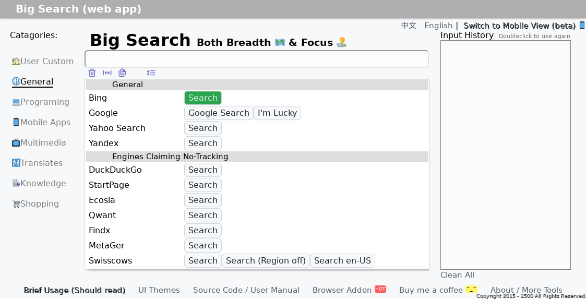The height and width of the screenshot is (299, 586).
Task: Click the copy document icon below input
Action: pos(122,73)
